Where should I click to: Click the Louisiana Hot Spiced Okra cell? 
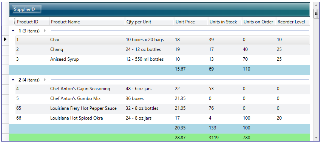point(77,118)
